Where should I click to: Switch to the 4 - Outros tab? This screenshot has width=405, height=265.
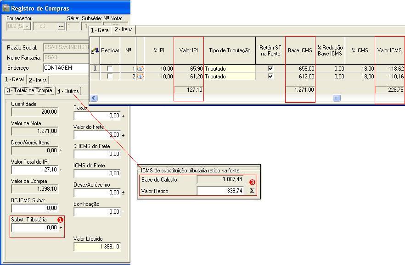[68, 91]
